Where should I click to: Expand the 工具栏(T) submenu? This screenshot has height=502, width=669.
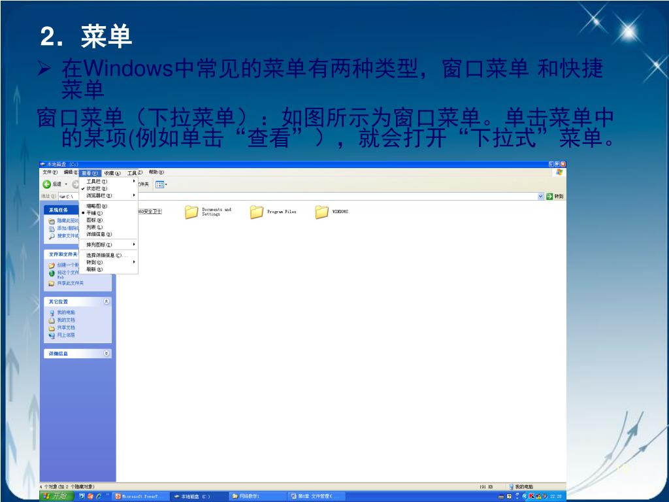109,182
